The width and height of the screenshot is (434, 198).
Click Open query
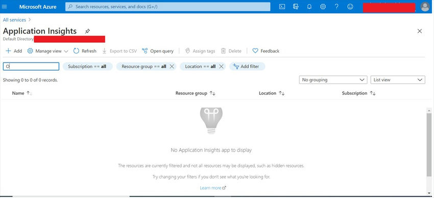tap(157, 51)
